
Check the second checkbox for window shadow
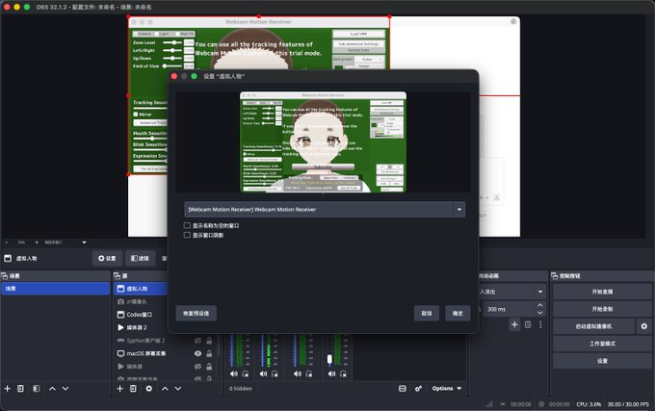(187, 235)
